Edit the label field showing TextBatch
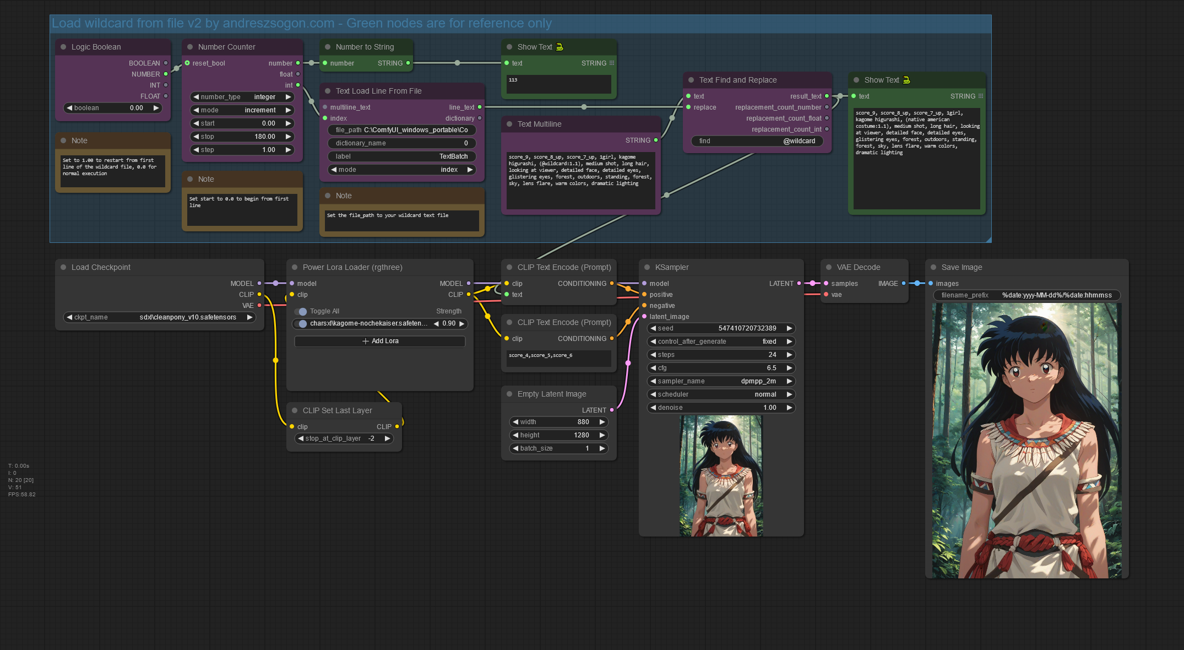This screenshot has width=1184, height=650. coord(402,156)
